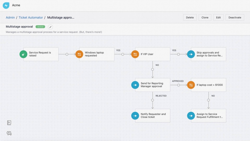Click the Delete button

(x=190, y=17)
